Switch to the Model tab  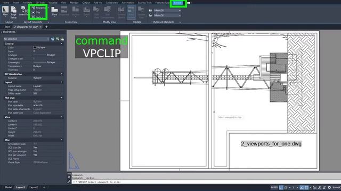tap(9, 187)
